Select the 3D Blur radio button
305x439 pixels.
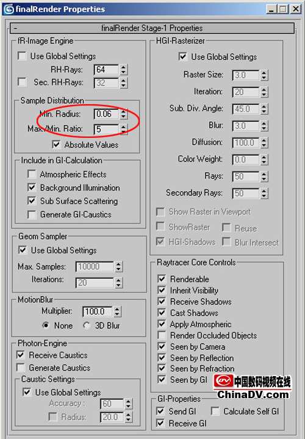(x=87, y=325)
